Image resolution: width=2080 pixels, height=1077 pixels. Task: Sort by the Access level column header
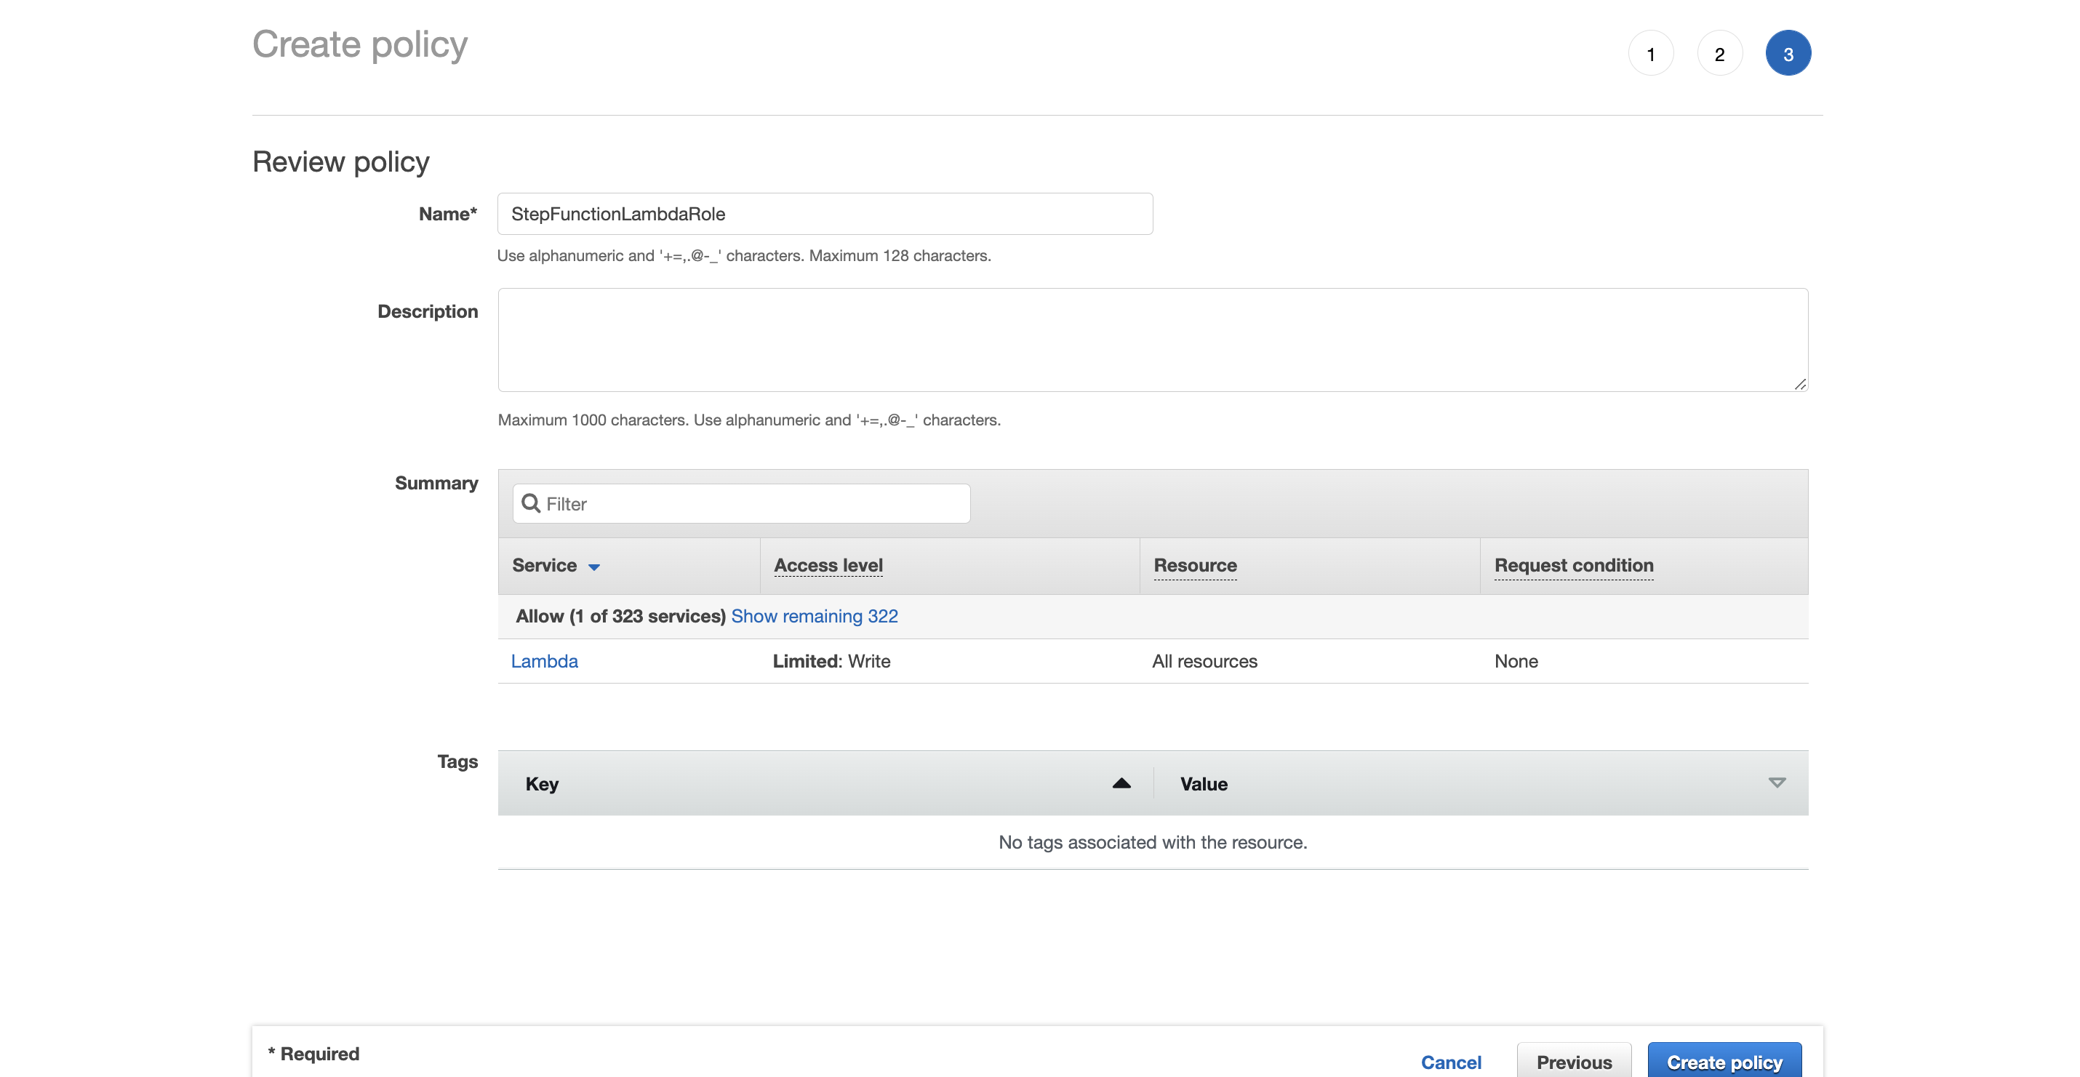(827, 565)
